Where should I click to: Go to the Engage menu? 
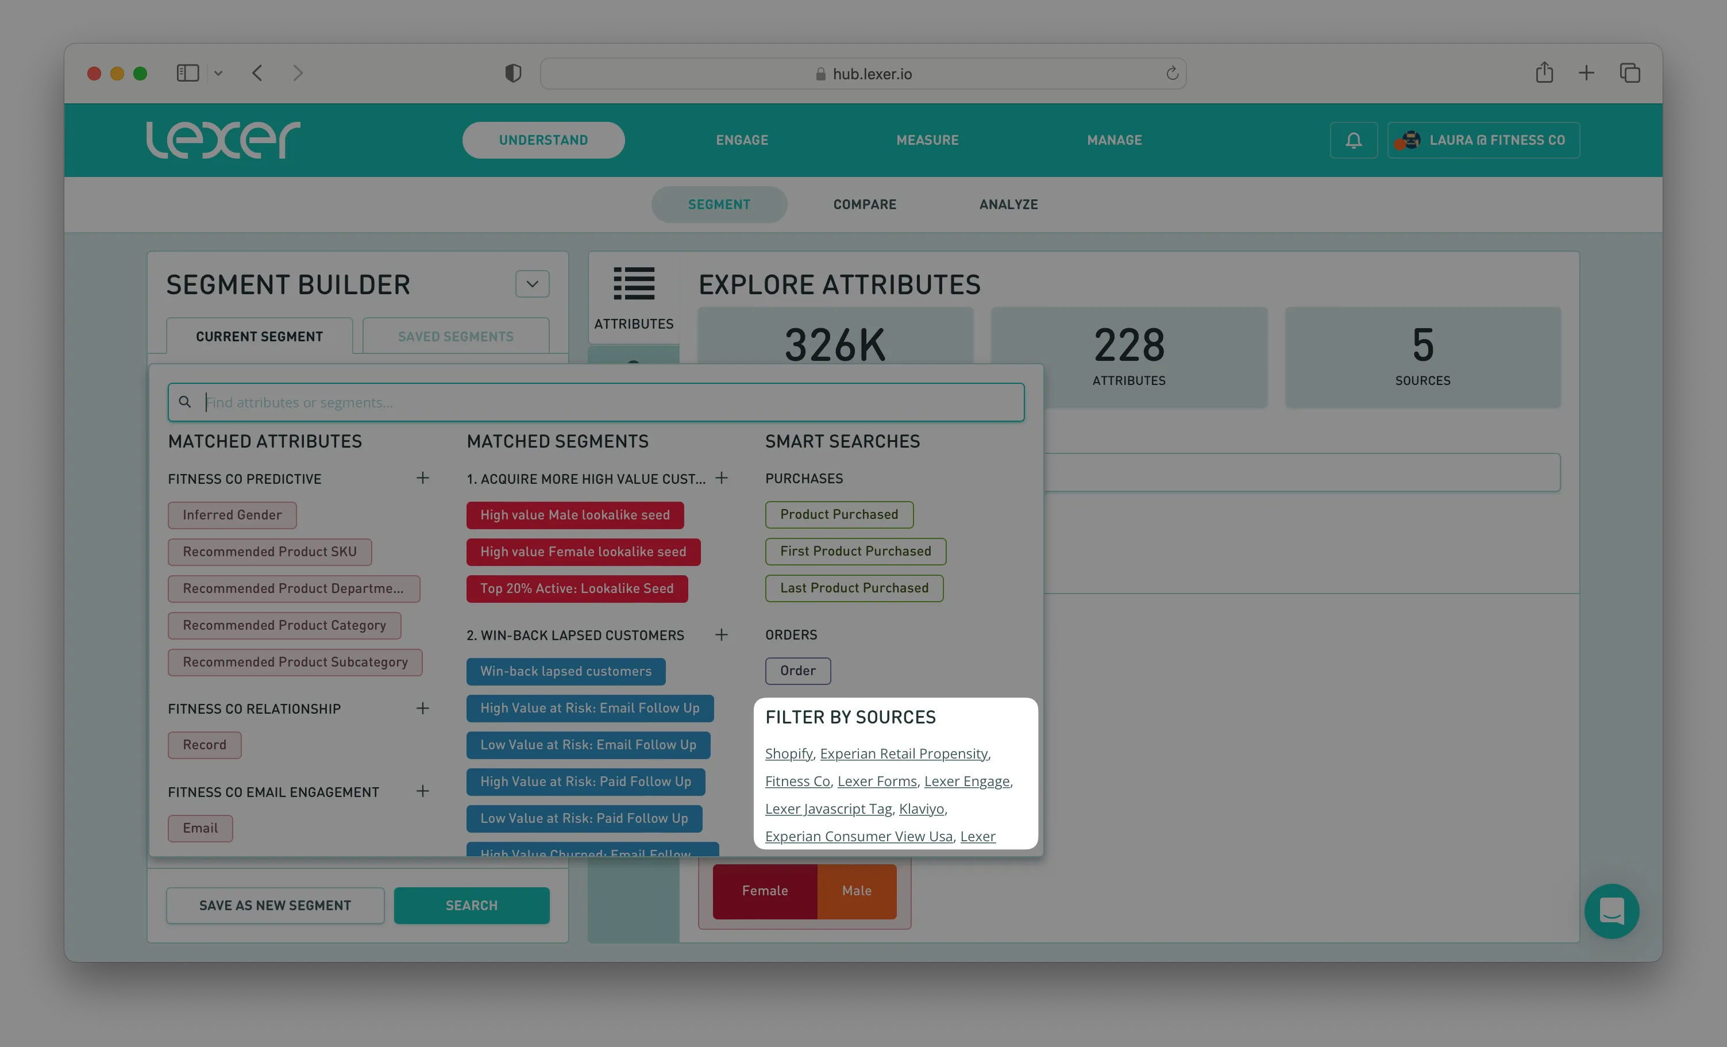[742, 140]
